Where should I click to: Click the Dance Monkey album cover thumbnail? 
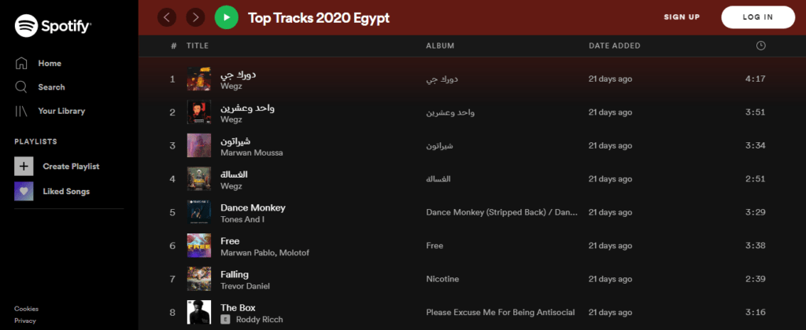tap(199, 212)
